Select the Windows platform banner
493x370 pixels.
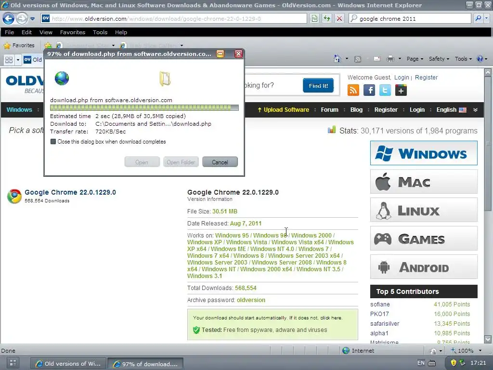(424, 153)
